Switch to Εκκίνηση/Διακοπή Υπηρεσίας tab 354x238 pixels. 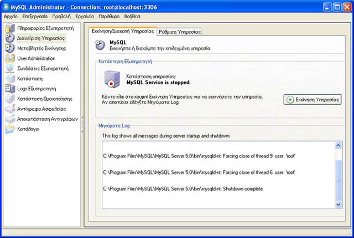click(x=123, y=31)
